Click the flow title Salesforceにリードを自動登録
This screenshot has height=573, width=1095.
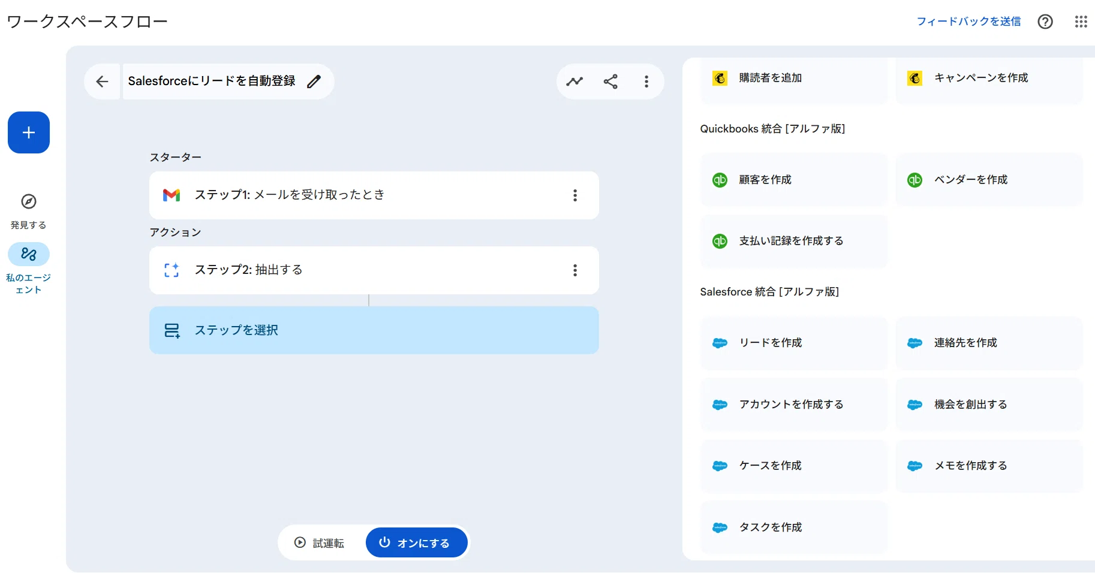[x=212, y=81]
